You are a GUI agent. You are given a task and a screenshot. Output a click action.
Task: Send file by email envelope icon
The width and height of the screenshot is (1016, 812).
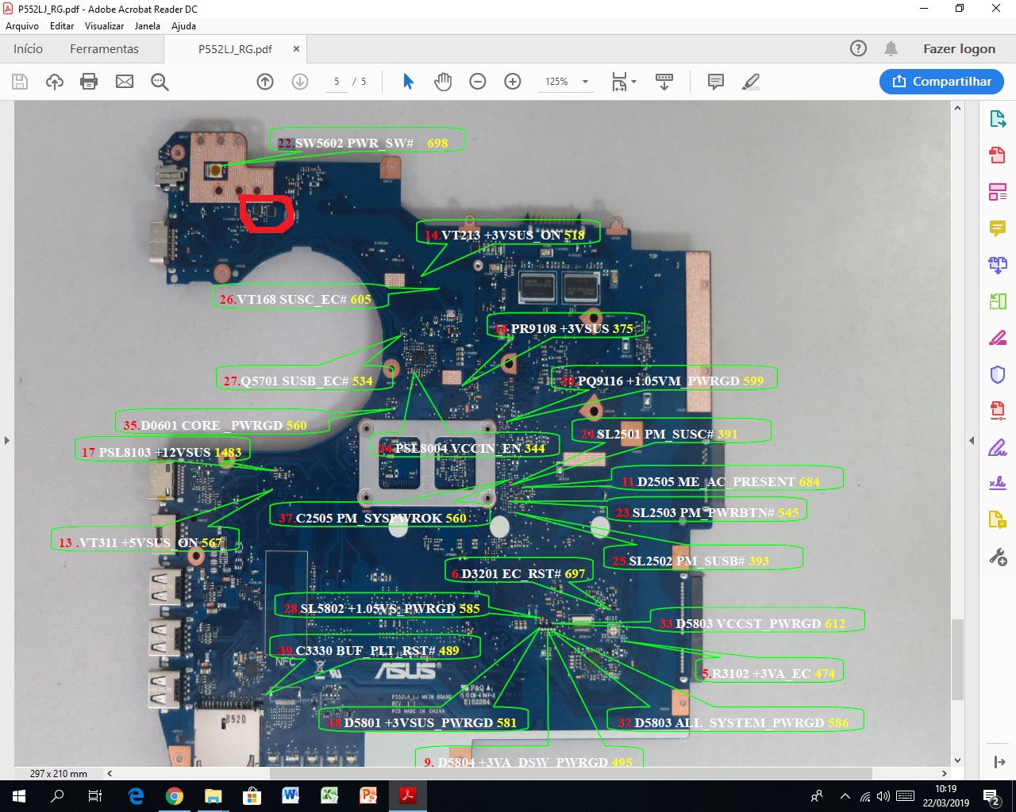tap(125, 82)
